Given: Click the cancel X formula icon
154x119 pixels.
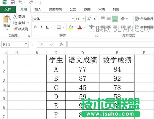Looking at the screenshot, I should [x=42, y=44].
